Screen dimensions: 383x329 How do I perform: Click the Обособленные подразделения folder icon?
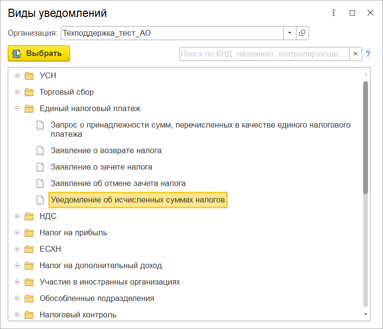(x=29, y=298)
